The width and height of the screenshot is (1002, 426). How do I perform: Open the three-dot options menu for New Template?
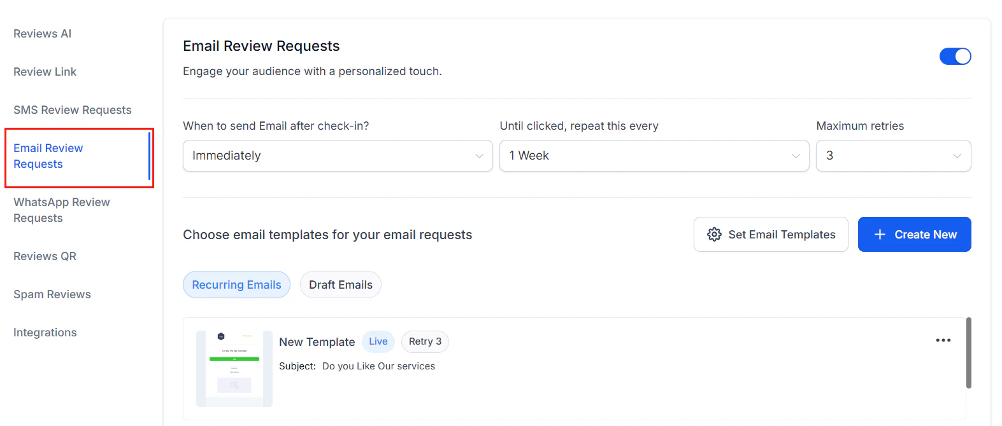pos(943,340)
